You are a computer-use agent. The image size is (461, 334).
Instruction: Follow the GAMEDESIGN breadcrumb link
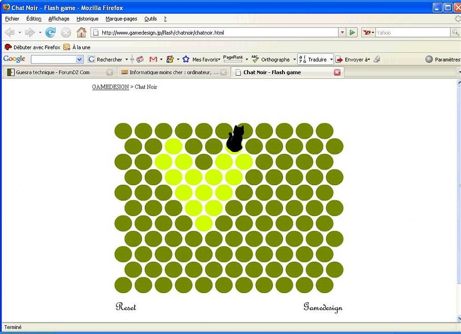pyautogui.click(x=110, y=87)
